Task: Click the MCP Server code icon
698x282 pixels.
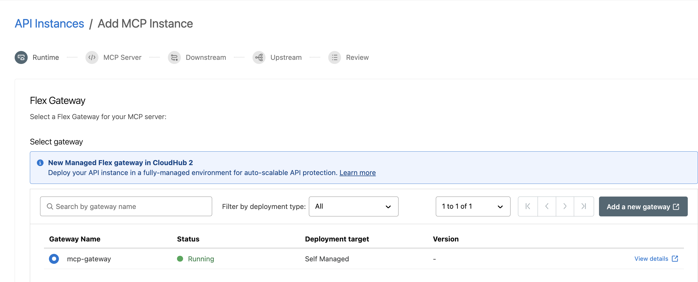Action: (92, 57)
